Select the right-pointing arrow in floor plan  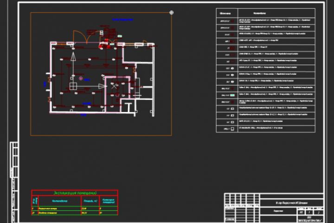103,86
